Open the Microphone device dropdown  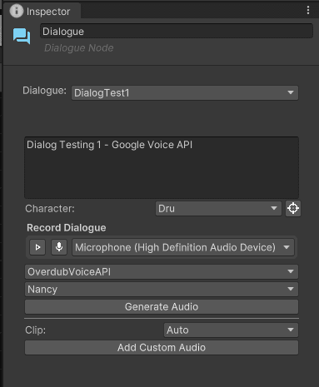(x=183, y=247)
